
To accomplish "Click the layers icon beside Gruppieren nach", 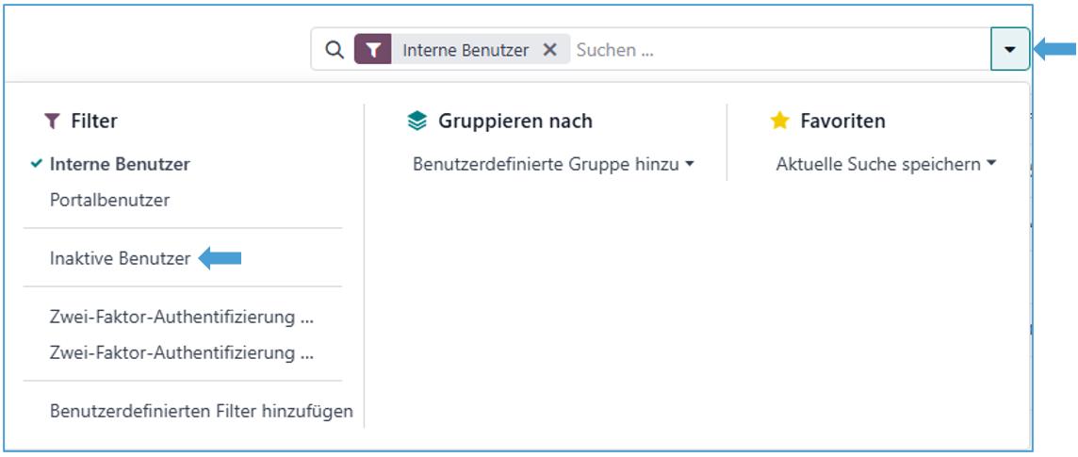I will pyautogui.click(x=416, y=122).
